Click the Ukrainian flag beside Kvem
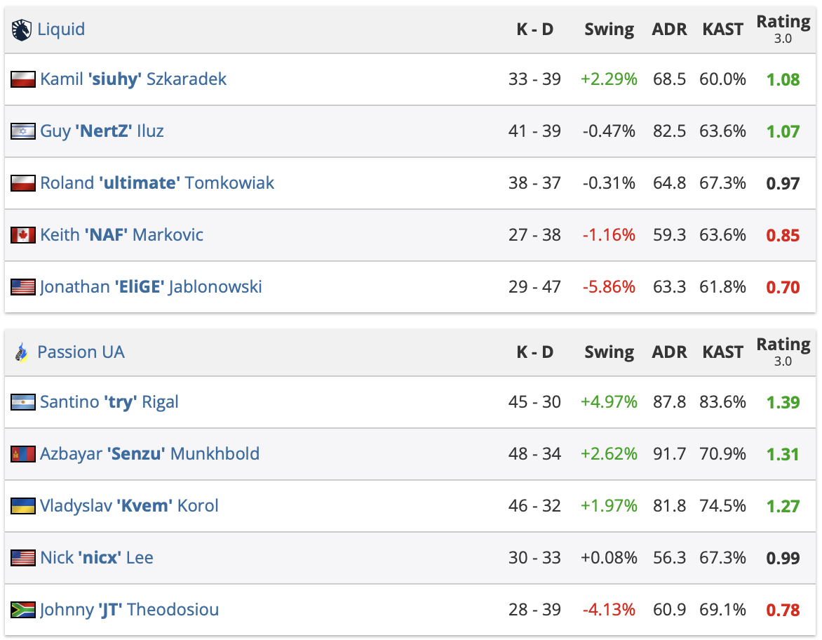Image resolution: width=822 pixels, height=640 pixels. coord(23,506)
